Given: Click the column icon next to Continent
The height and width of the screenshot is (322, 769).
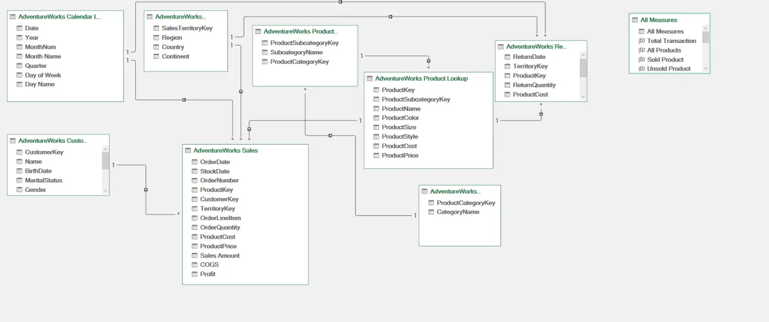Looking at the screenshot, I should click(x=156, y=56).
